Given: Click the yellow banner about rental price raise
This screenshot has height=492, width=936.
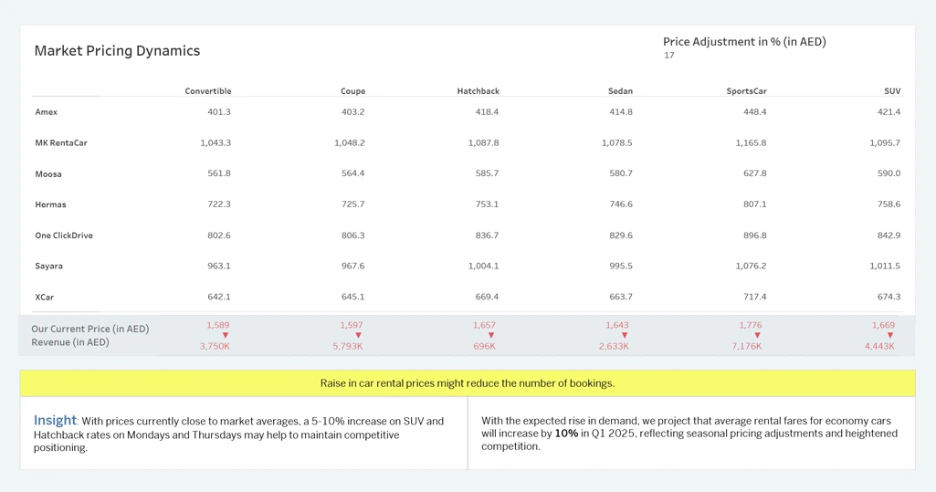Looking at the screenshot, I should tap(468, 383).
